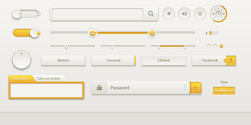Skip to previous track on circular control

[213, 14]
